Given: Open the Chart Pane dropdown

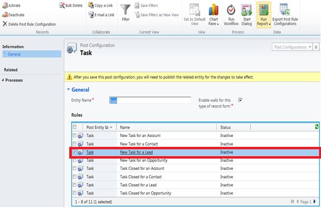Looking at the screenshot, I should [x=214, y=14].
